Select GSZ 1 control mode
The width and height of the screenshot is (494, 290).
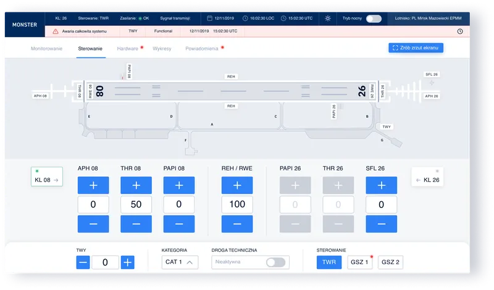point(359,262)
